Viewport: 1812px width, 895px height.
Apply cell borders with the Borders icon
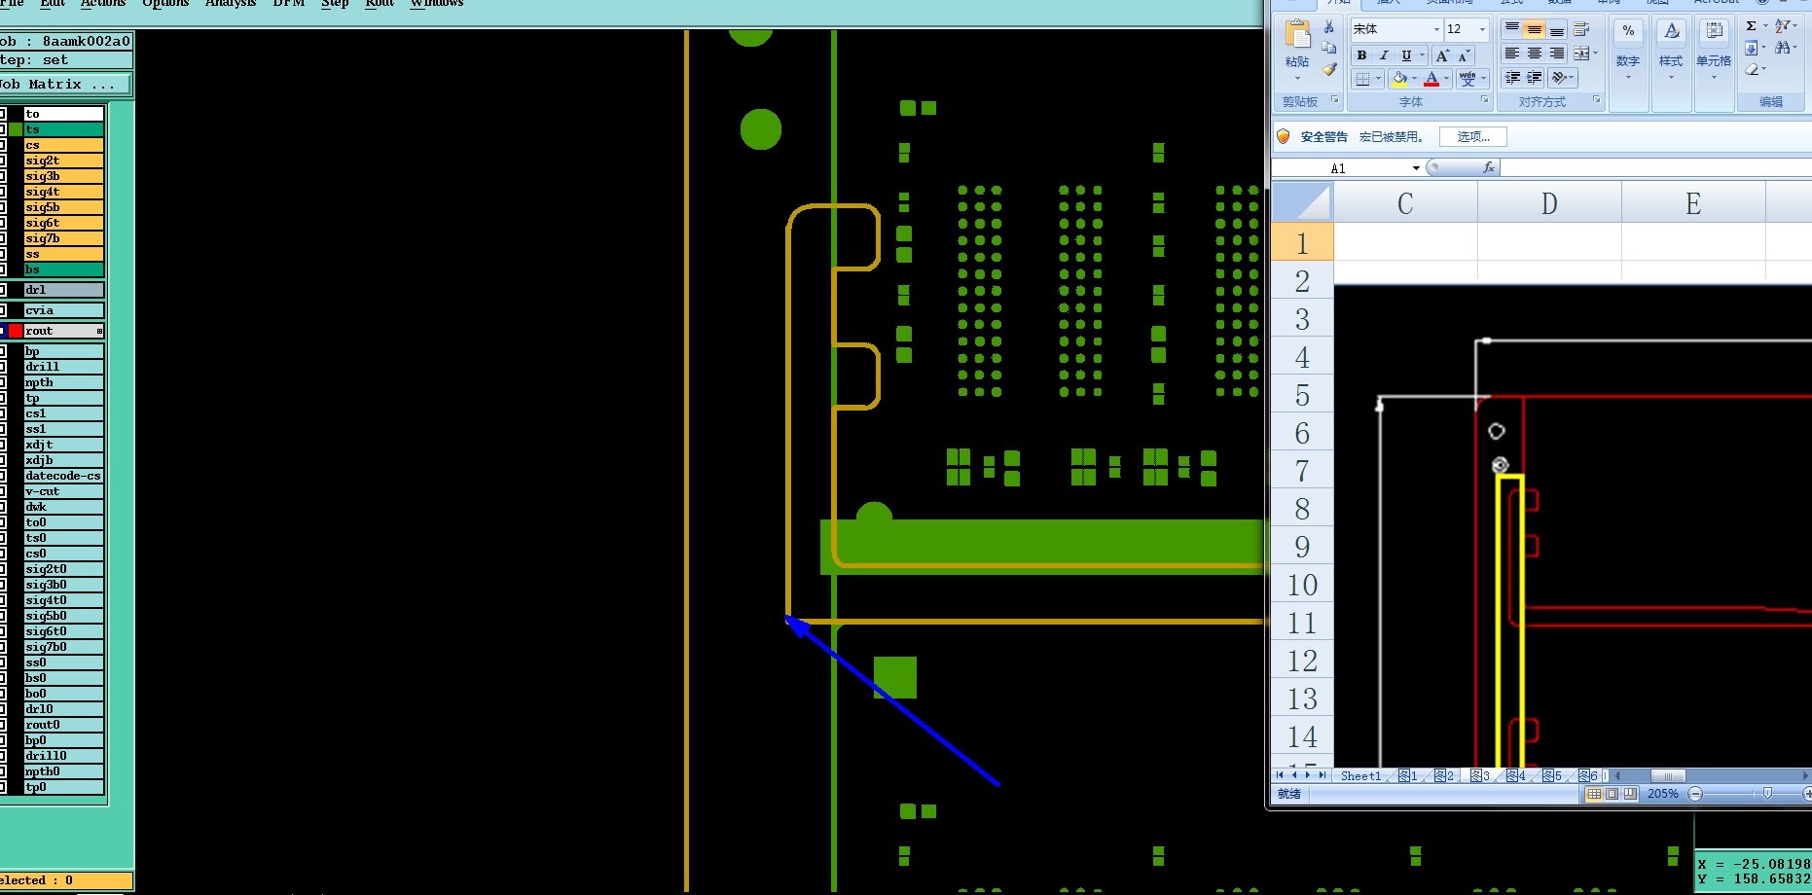(1362, 79)
